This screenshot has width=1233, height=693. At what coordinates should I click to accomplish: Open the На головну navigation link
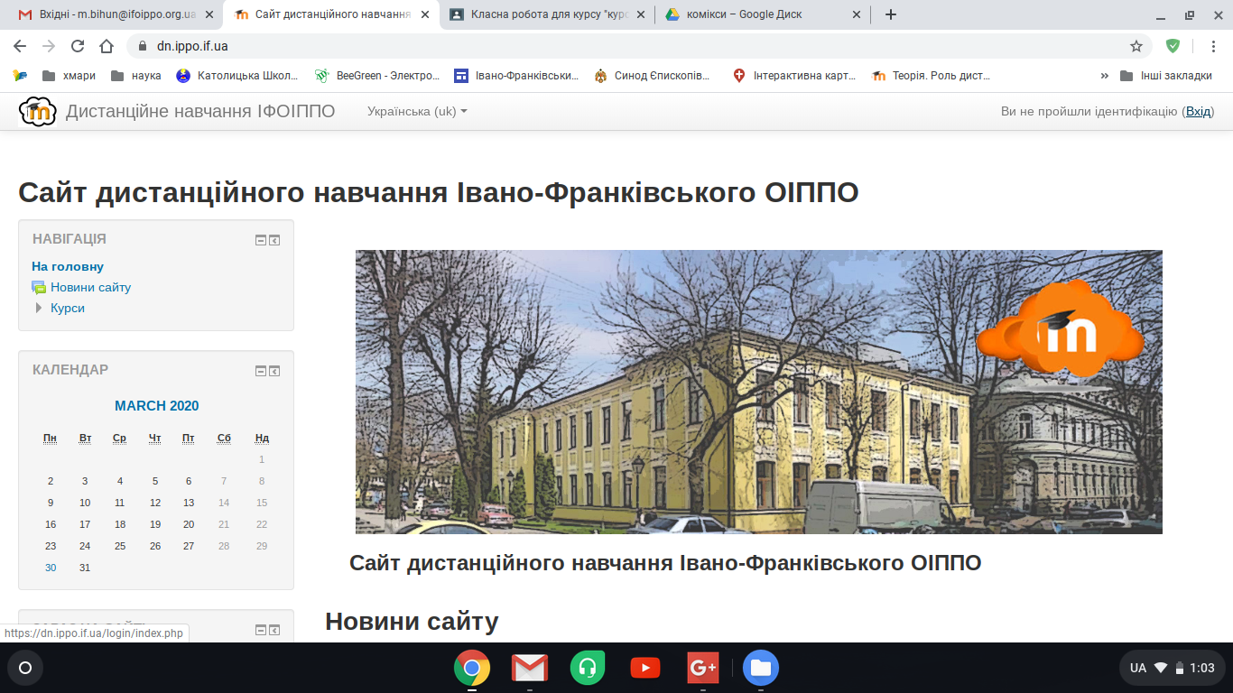coord(68,266)
